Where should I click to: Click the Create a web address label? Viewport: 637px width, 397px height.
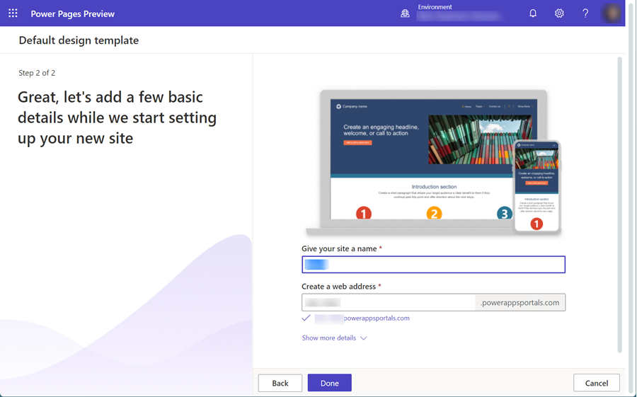tap(338, 287)
